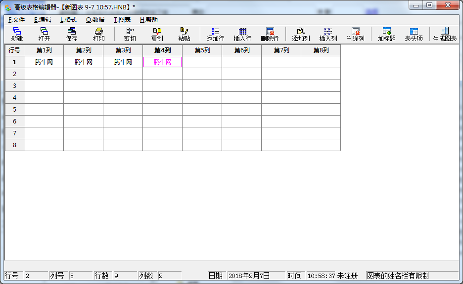Screen dimensions: 463x284
Task: Open the T.图表 menu
Action: click(122, 20)
